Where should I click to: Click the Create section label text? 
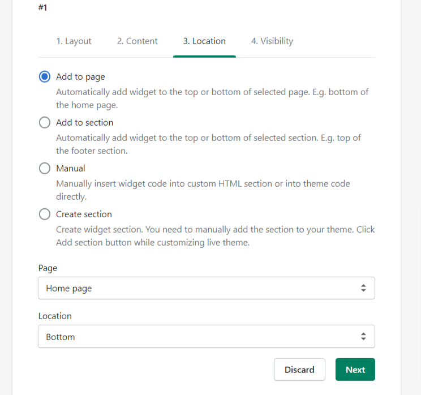(x=84, y=214)
